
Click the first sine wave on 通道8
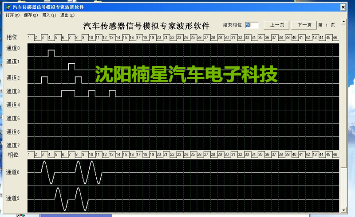tap(48, 172)
